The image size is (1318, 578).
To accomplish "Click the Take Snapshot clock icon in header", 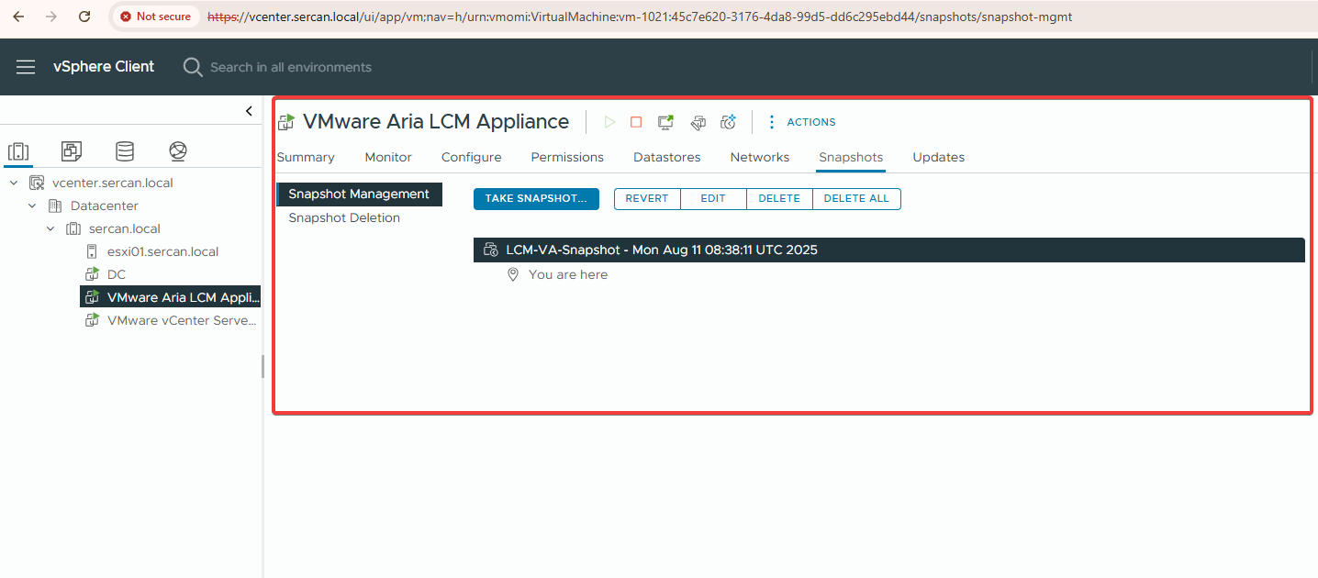I will tap(729, 122).
